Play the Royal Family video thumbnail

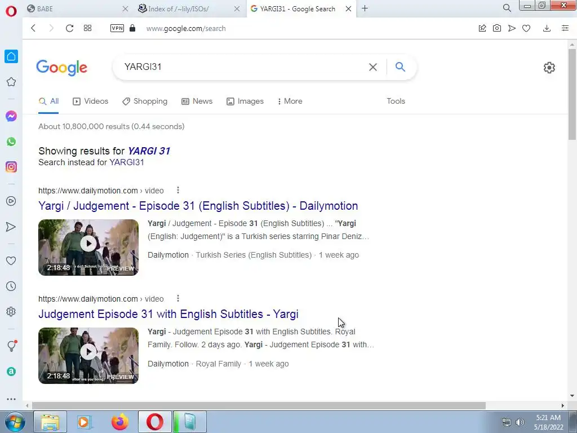[x=88, y=355]
